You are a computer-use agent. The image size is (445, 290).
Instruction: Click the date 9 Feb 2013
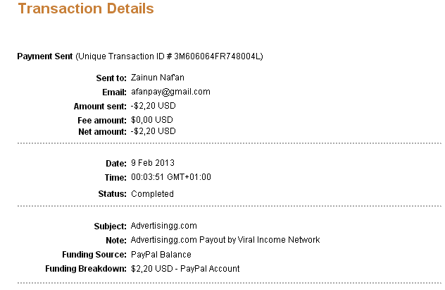153,163
